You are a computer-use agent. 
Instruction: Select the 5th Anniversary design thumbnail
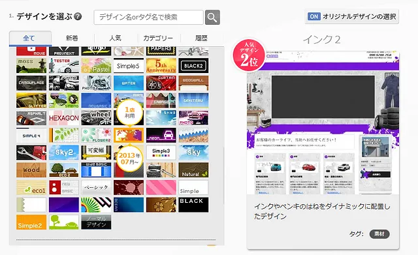(x=161, y=65)
